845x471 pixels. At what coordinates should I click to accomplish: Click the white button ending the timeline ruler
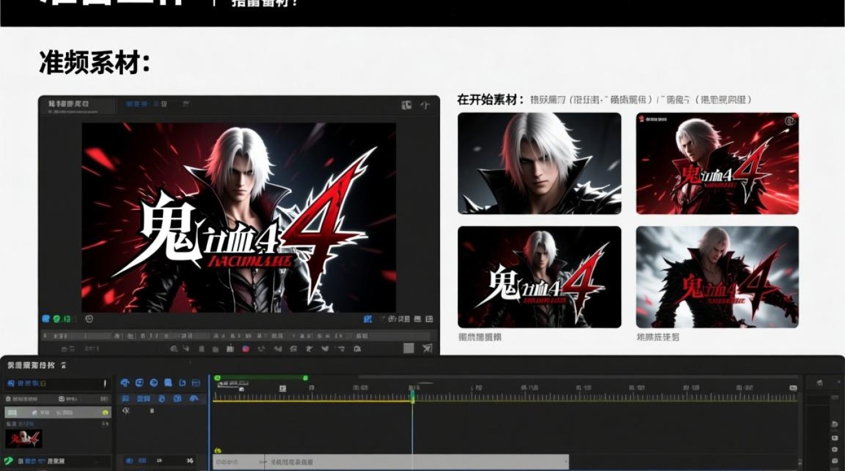click(793, 388)
